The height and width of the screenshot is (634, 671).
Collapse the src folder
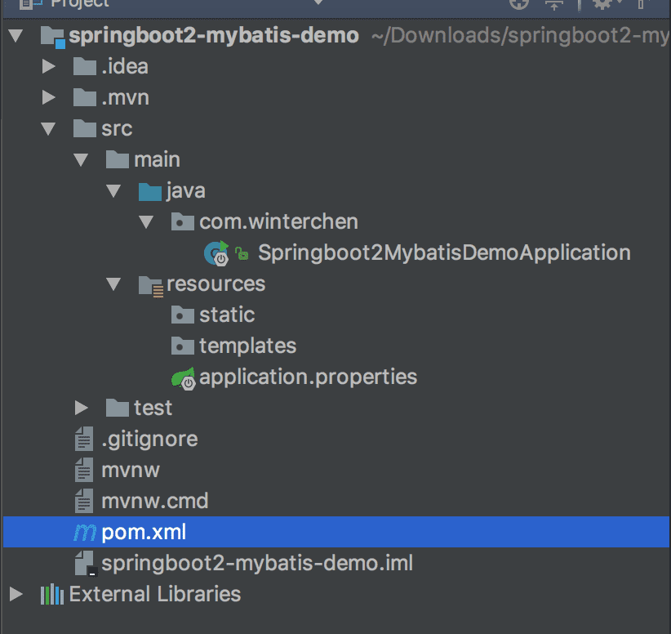point(48,129)
